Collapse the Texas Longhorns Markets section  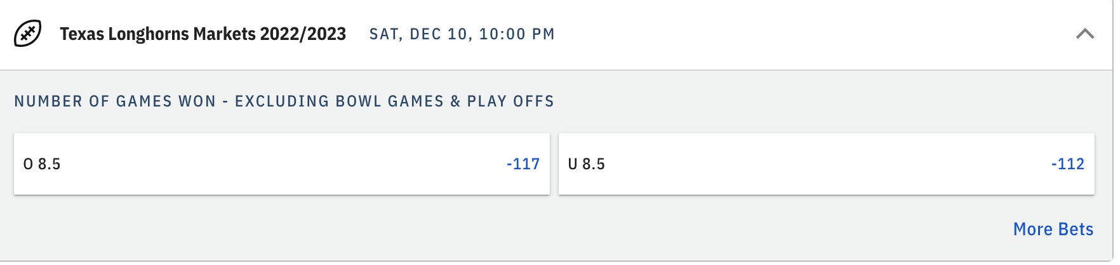[1085, 34]
